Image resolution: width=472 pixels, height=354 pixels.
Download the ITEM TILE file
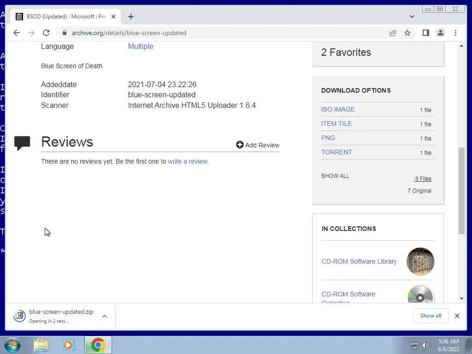[x=336, y=124]
